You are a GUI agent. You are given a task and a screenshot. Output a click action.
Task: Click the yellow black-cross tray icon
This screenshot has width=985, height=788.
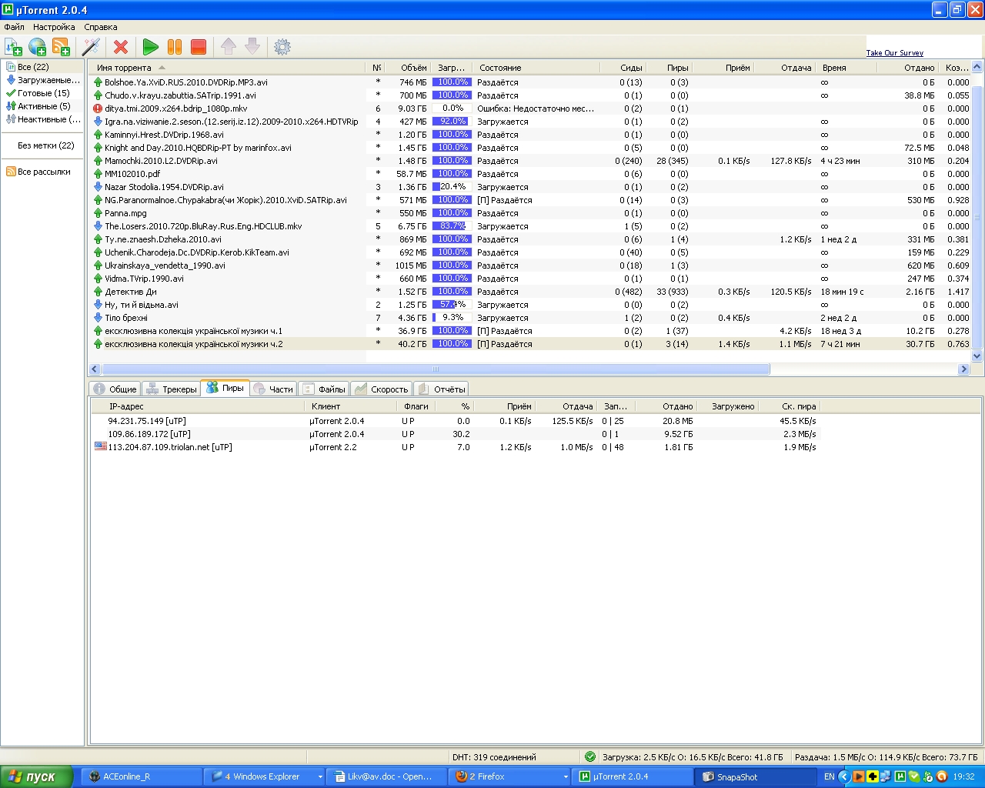click(x=872, y=776)
